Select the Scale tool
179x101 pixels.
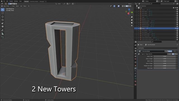pos(3,23)
